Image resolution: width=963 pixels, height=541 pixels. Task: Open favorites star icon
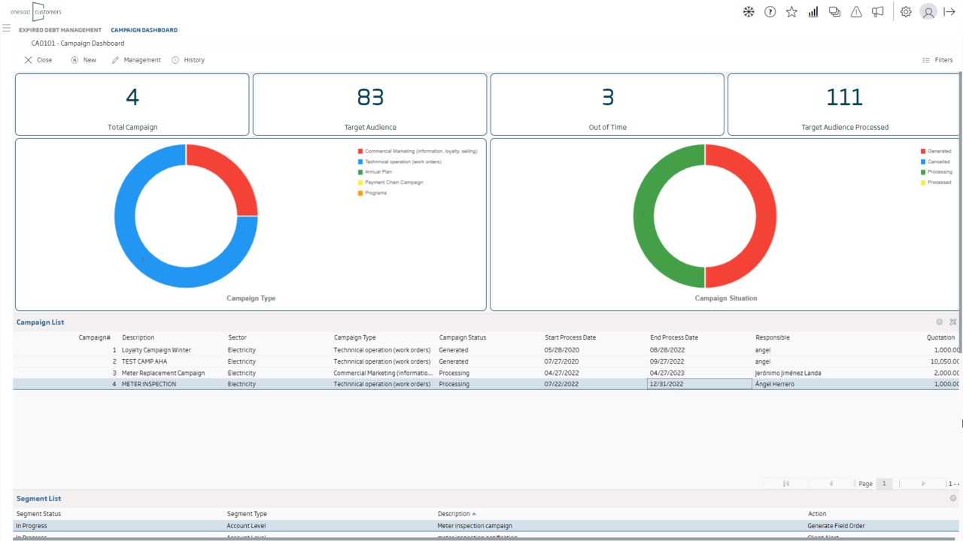click(791, 12)
